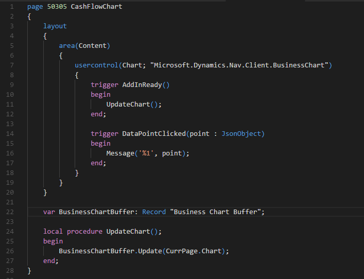This screenshot has width=364, height=279.
Task: Click the '%1' string literal
Action: [149, 153]
